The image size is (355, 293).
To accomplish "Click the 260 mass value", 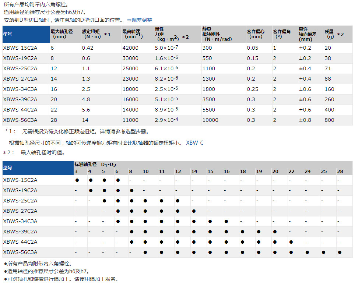I will (330, 99).
